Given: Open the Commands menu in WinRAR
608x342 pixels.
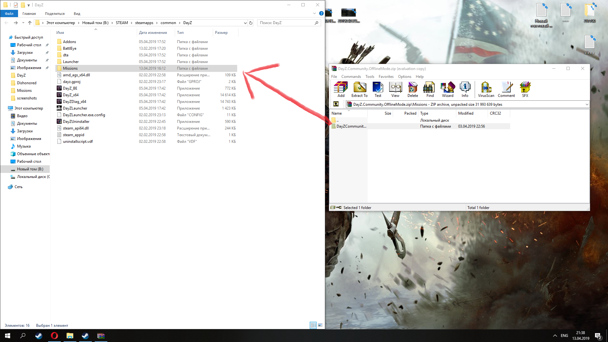Looking at the screenshot, I should coord(351,77).
